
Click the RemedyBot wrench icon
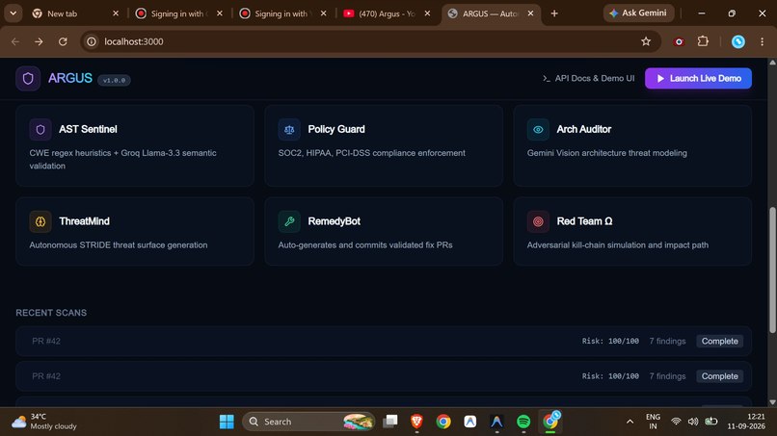tap(289, 221)
